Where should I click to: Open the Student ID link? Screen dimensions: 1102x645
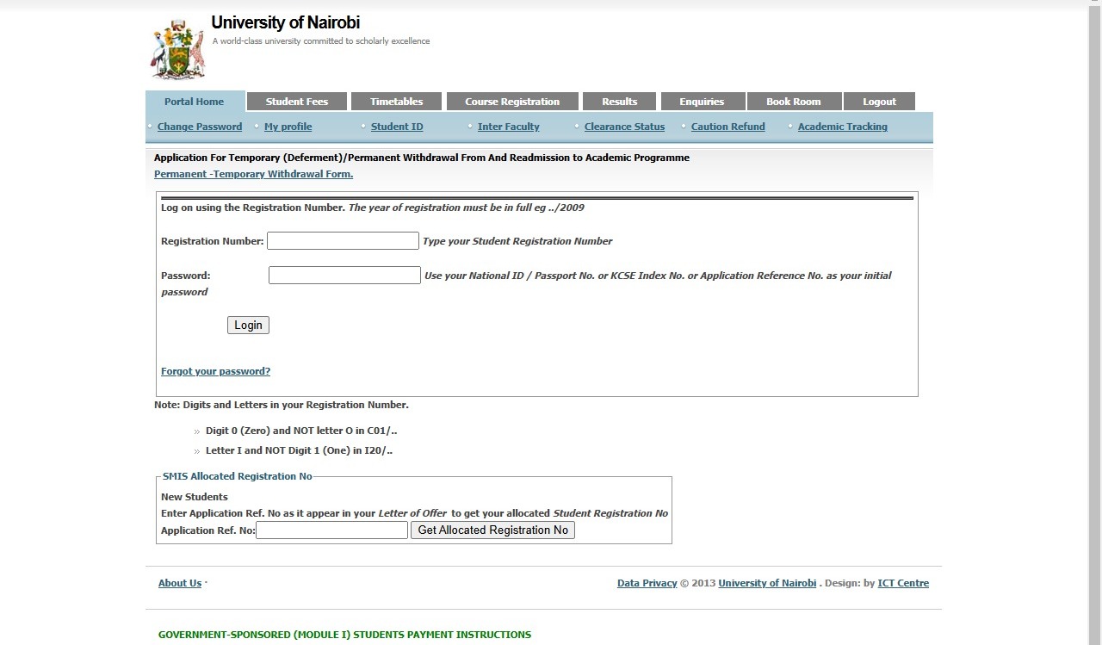(x=397, y=127)
